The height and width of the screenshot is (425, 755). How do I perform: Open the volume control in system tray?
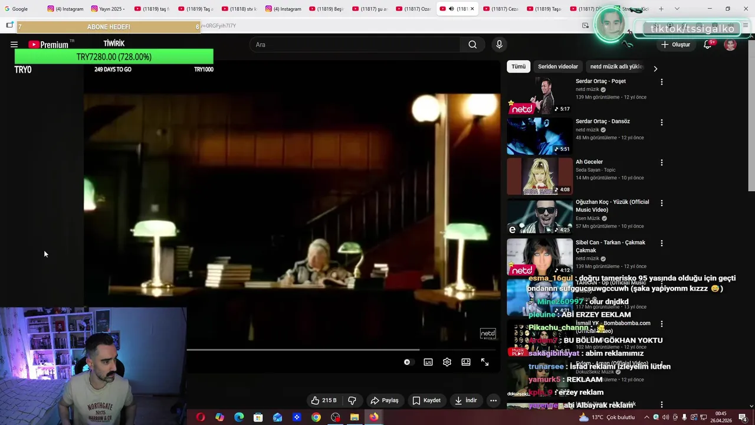click(665, 417)
